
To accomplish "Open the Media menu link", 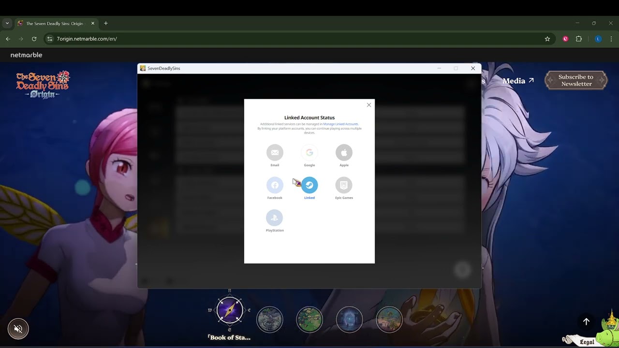I will coord(518,81).
